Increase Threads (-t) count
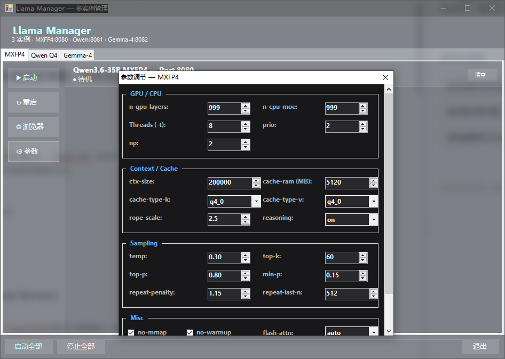The image size is (505, 359). click(x=246, y=124)
